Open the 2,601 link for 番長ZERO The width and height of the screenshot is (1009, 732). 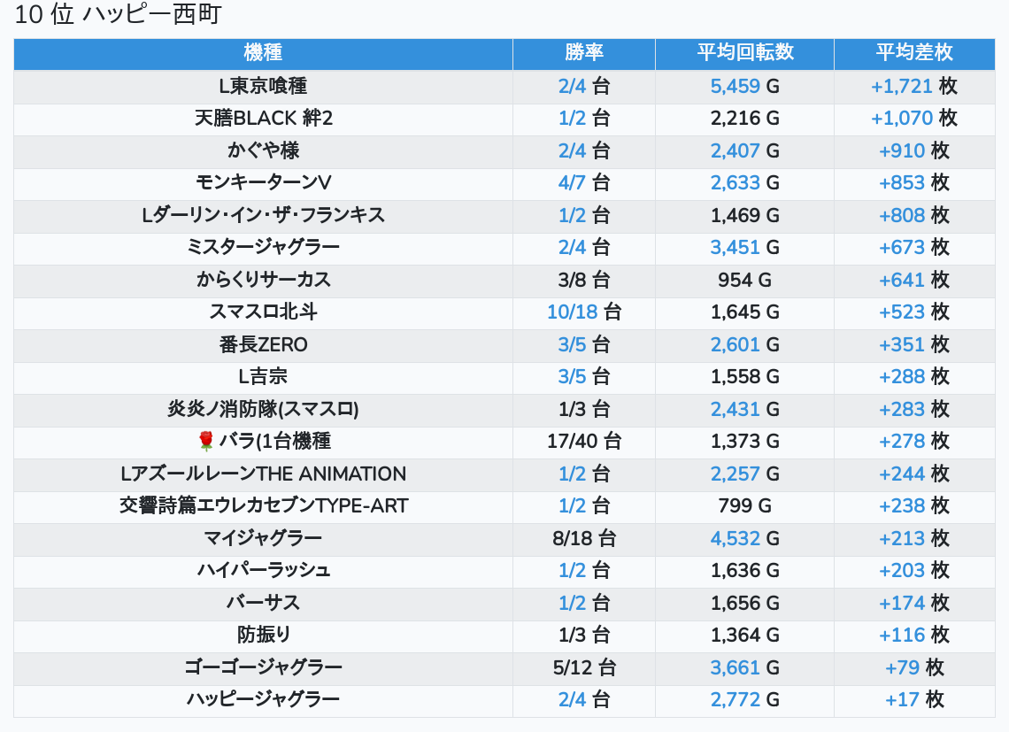735,344
